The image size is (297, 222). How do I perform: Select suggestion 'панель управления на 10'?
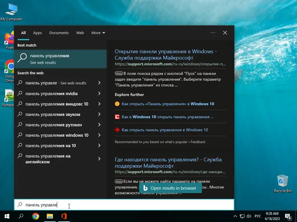tap(50, 146)
